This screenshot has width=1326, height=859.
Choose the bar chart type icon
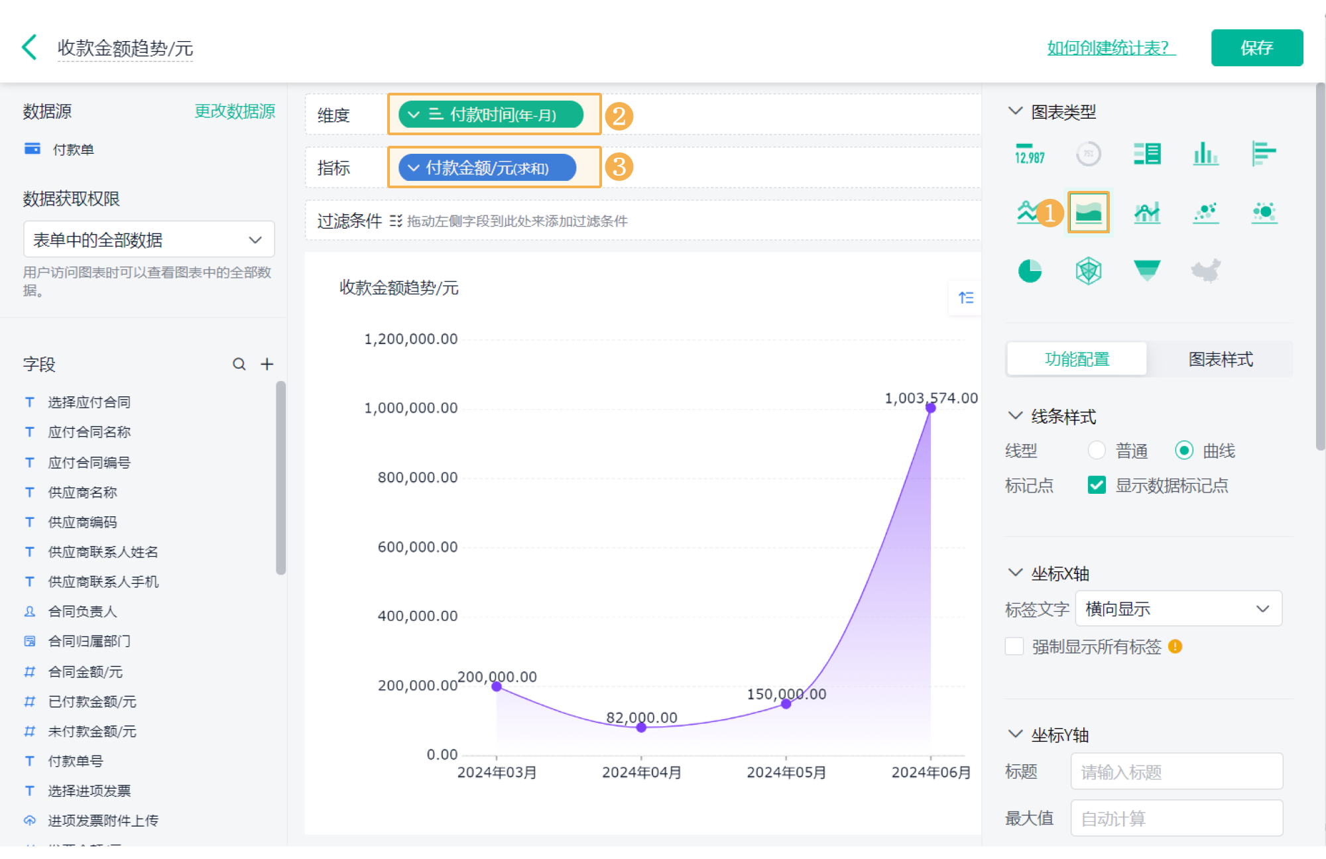[x=1205, y=154]
